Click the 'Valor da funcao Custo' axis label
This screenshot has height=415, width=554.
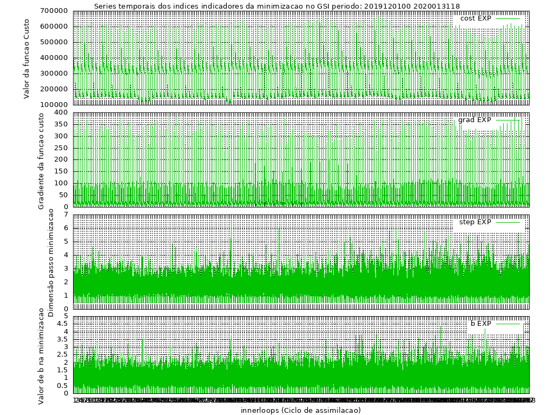(x=27, y=57)
